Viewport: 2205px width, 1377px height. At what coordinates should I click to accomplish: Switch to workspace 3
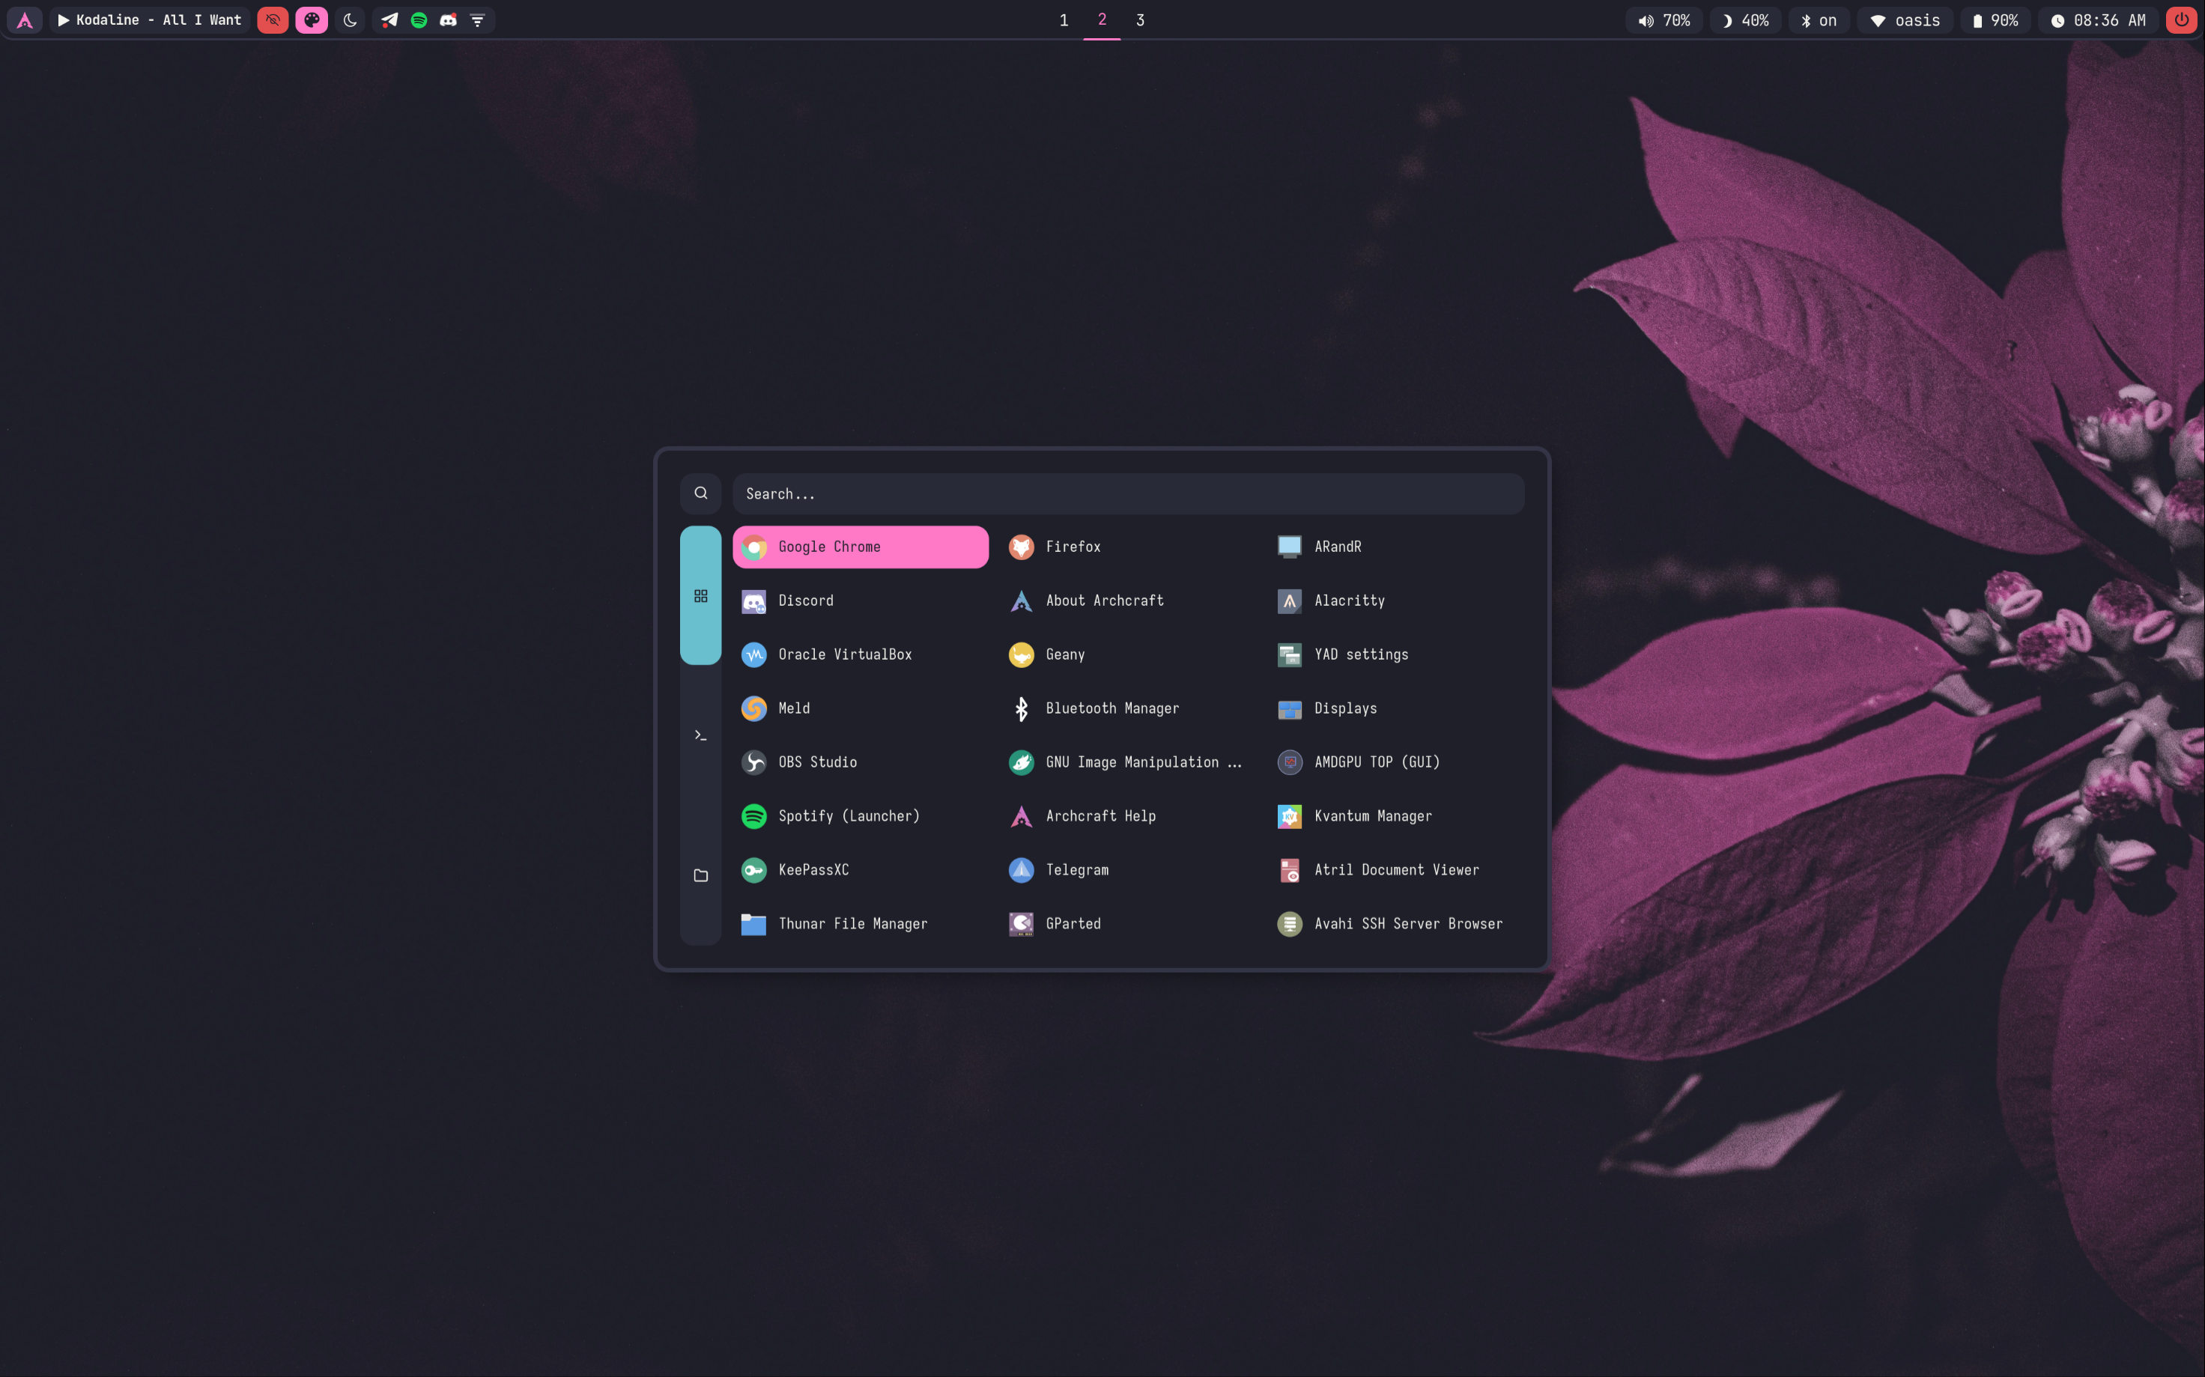click(x=1139, y=20)
